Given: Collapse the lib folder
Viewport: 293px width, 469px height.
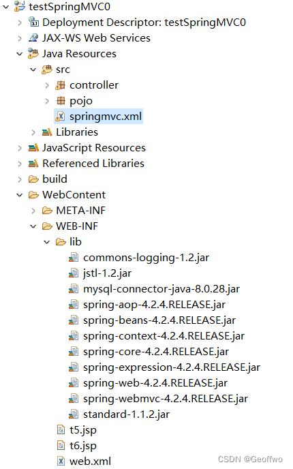Looking at the screenshot, I should 46,242.
